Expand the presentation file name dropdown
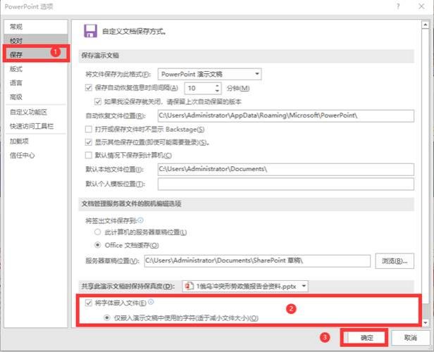Viewport: 434px width, 352px height. [302, 286]
